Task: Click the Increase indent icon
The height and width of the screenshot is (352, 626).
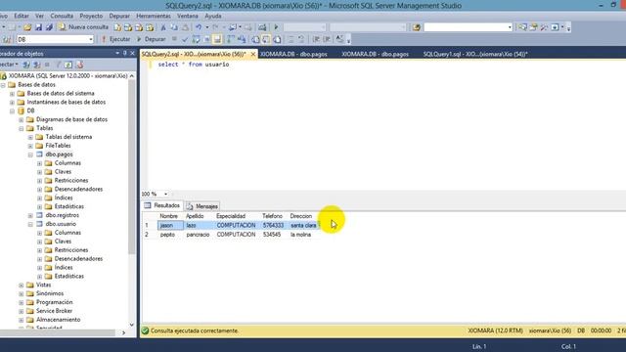Action: [x=327, y=39]
